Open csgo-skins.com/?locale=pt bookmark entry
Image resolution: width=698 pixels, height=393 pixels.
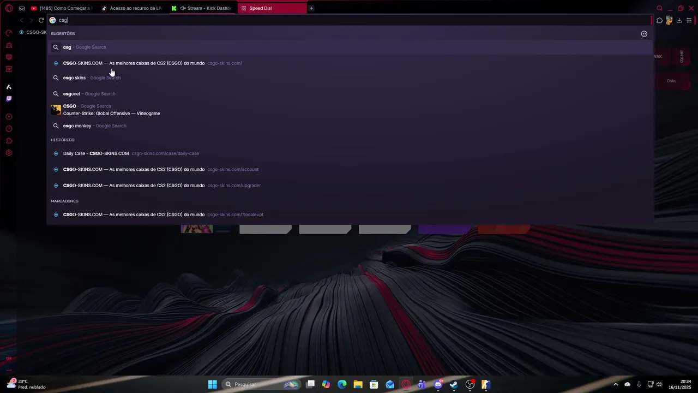click(349, 215)
